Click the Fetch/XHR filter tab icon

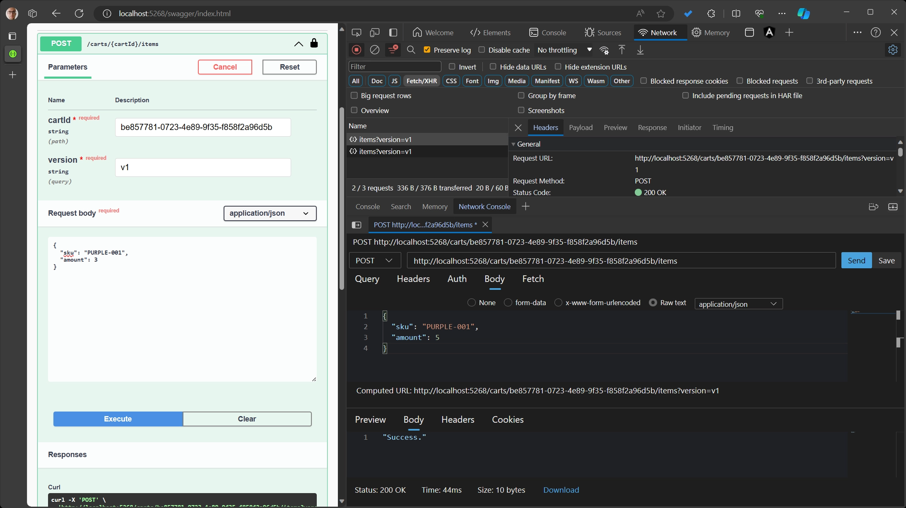click(x=422, y=81)
